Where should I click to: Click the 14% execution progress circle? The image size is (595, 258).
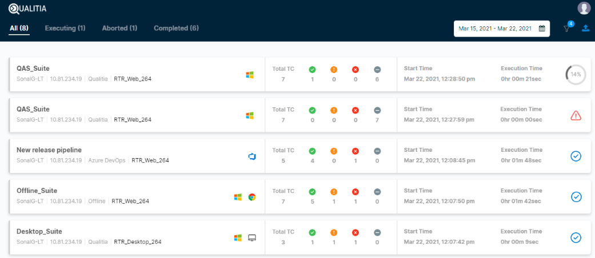click(x=576, y=75)
